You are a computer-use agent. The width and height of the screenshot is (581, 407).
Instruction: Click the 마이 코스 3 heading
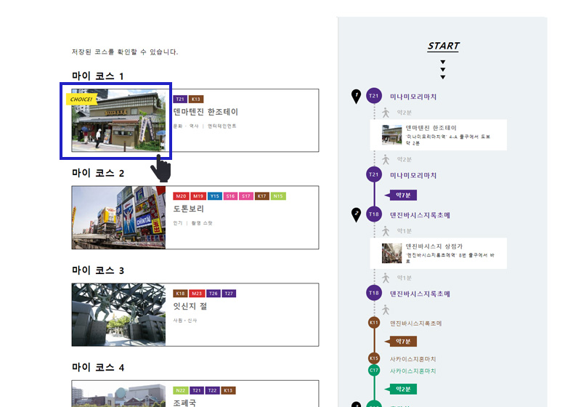coord(98,270)
